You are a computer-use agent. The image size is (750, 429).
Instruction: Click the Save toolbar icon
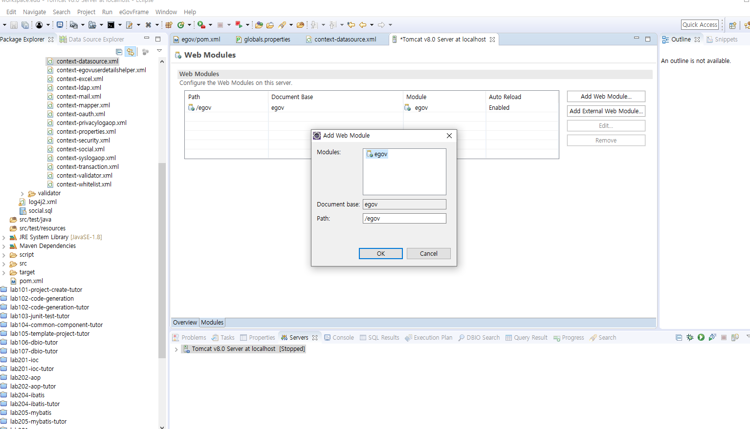click(14, 25)
